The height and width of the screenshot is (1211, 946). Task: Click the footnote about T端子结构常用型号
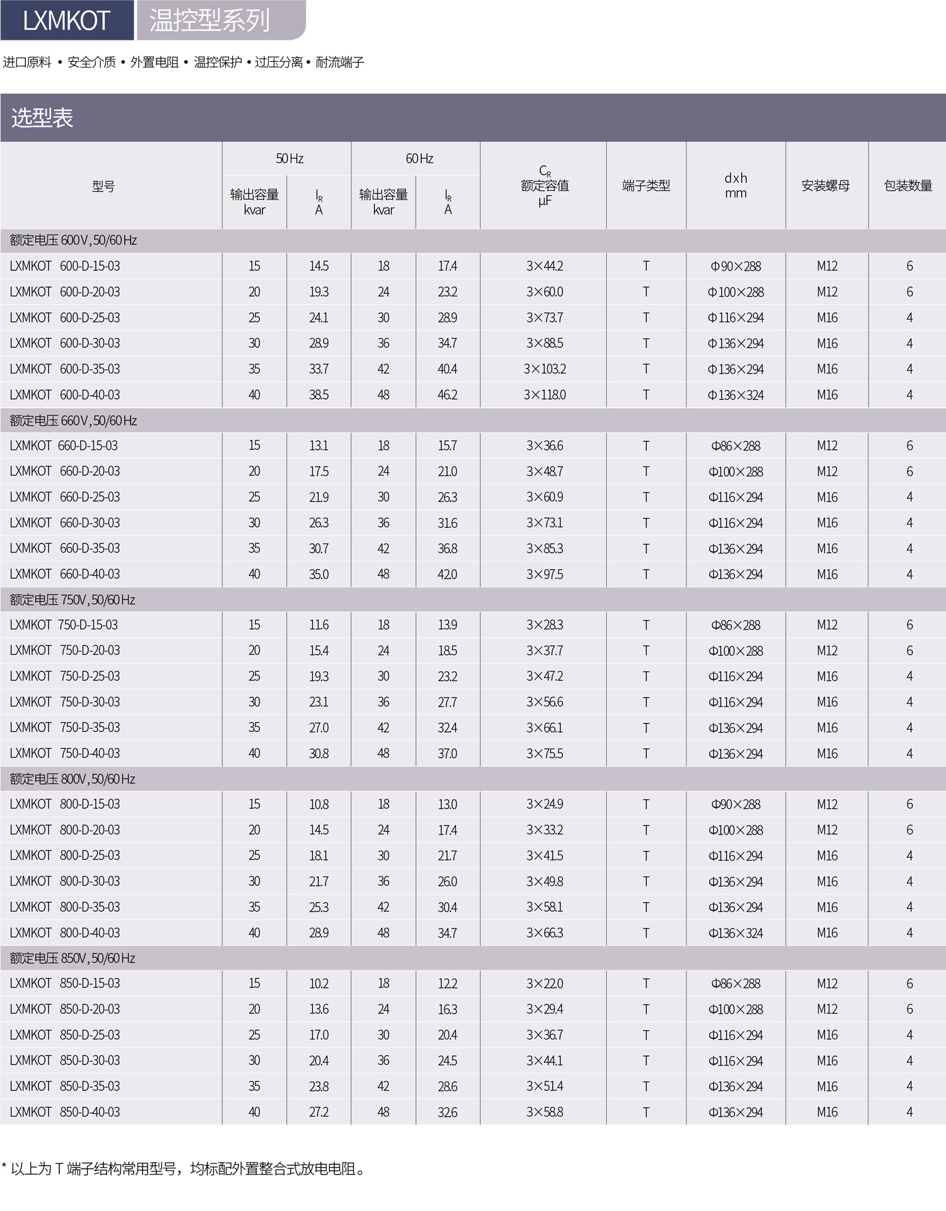point(184,1169)
